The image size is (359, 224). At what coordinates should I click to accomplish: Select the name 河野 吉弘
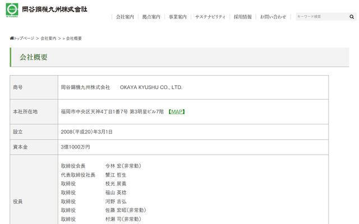(x=116, y=202)
